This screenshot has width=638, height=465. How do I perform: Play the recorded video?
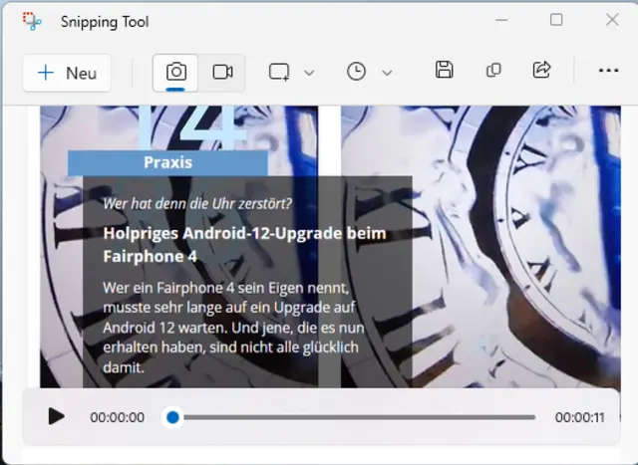pyautogui.click(x=56, y=416)
